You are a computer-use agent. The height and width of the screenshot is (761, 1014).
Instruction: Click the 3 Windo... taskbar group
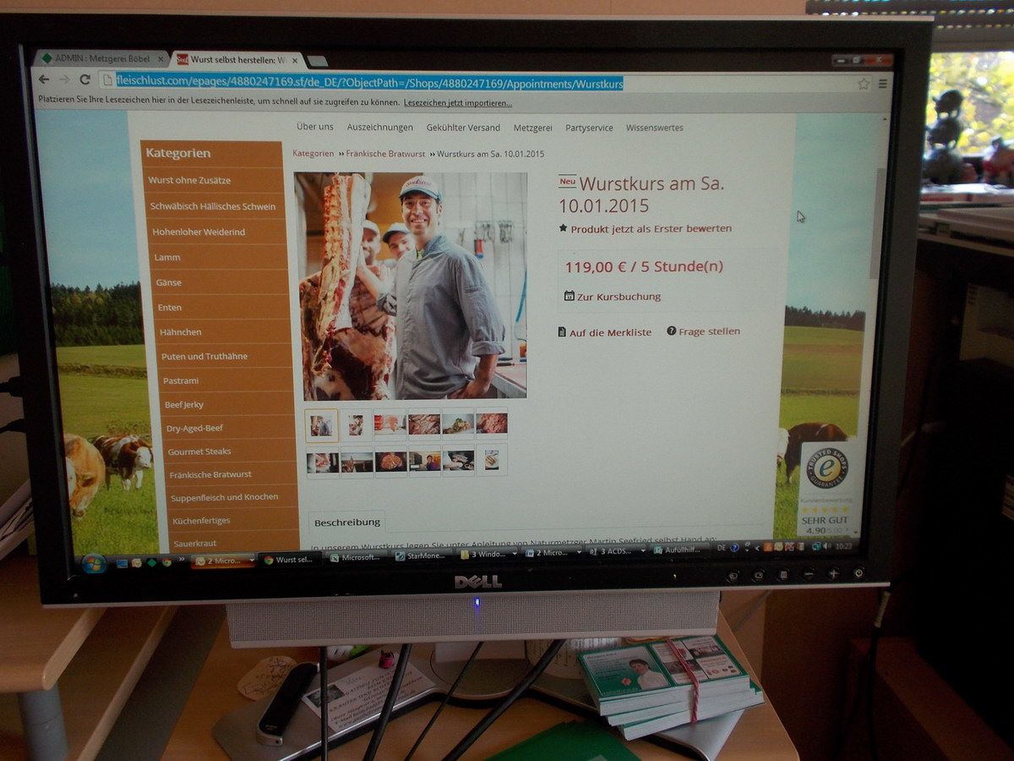click(x=488, y=555)
